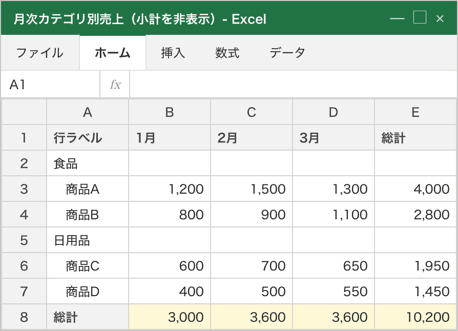Open the 数式 tab
The width and height of the screenshot is (458, 331).
tap(227, 53)
